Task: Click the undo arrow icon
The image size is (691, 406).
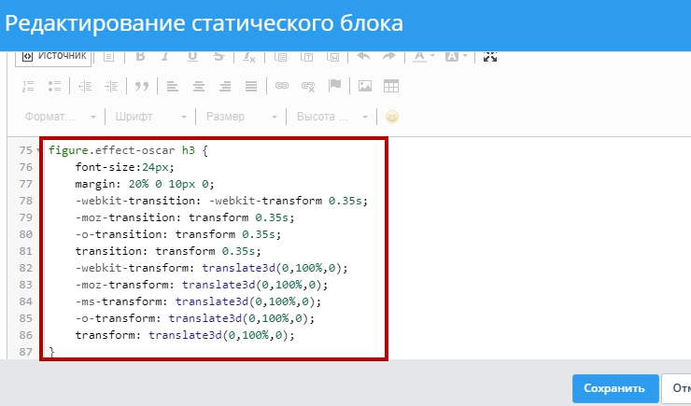Action: (364, 56)
